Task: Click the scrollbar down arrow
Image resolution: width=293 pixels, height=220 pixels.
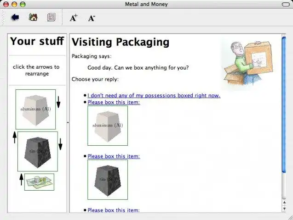Action: (x=284, y=209)
